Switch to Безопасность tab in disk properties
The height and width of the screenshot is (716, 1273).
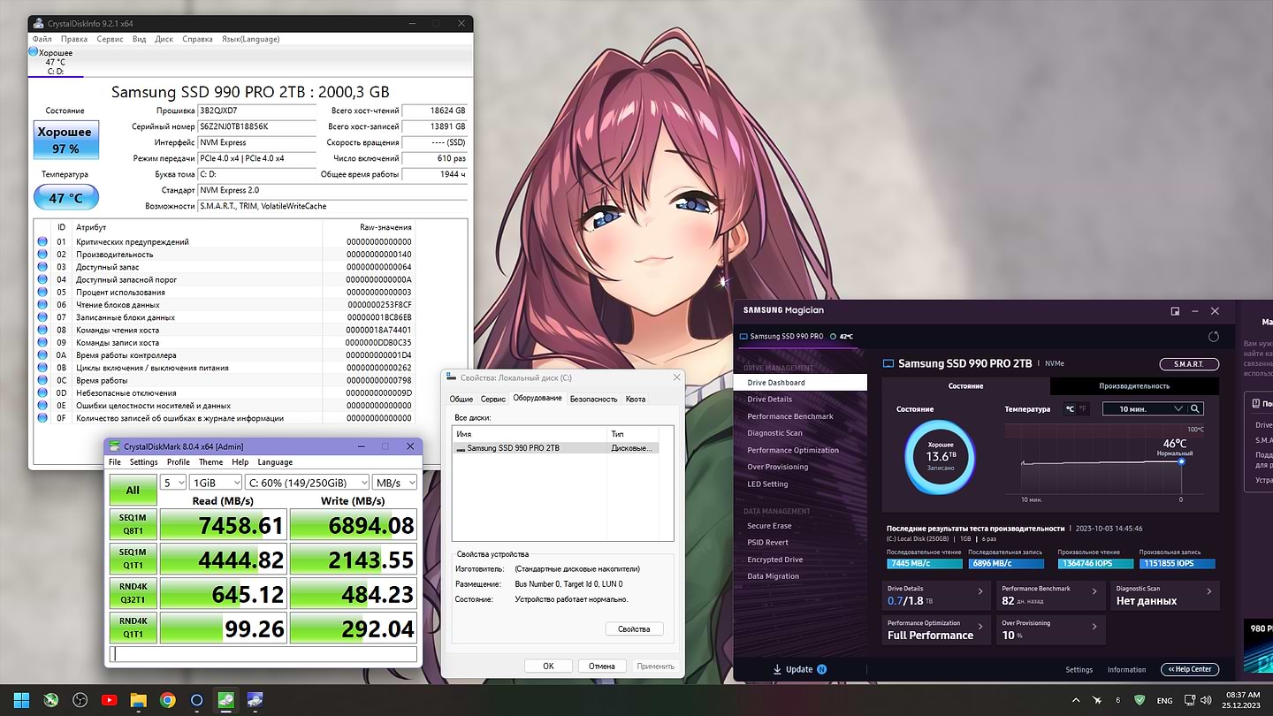593,399
